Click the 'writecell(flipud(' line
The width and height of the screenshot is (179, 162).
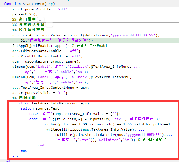click(x=95, y=129)
